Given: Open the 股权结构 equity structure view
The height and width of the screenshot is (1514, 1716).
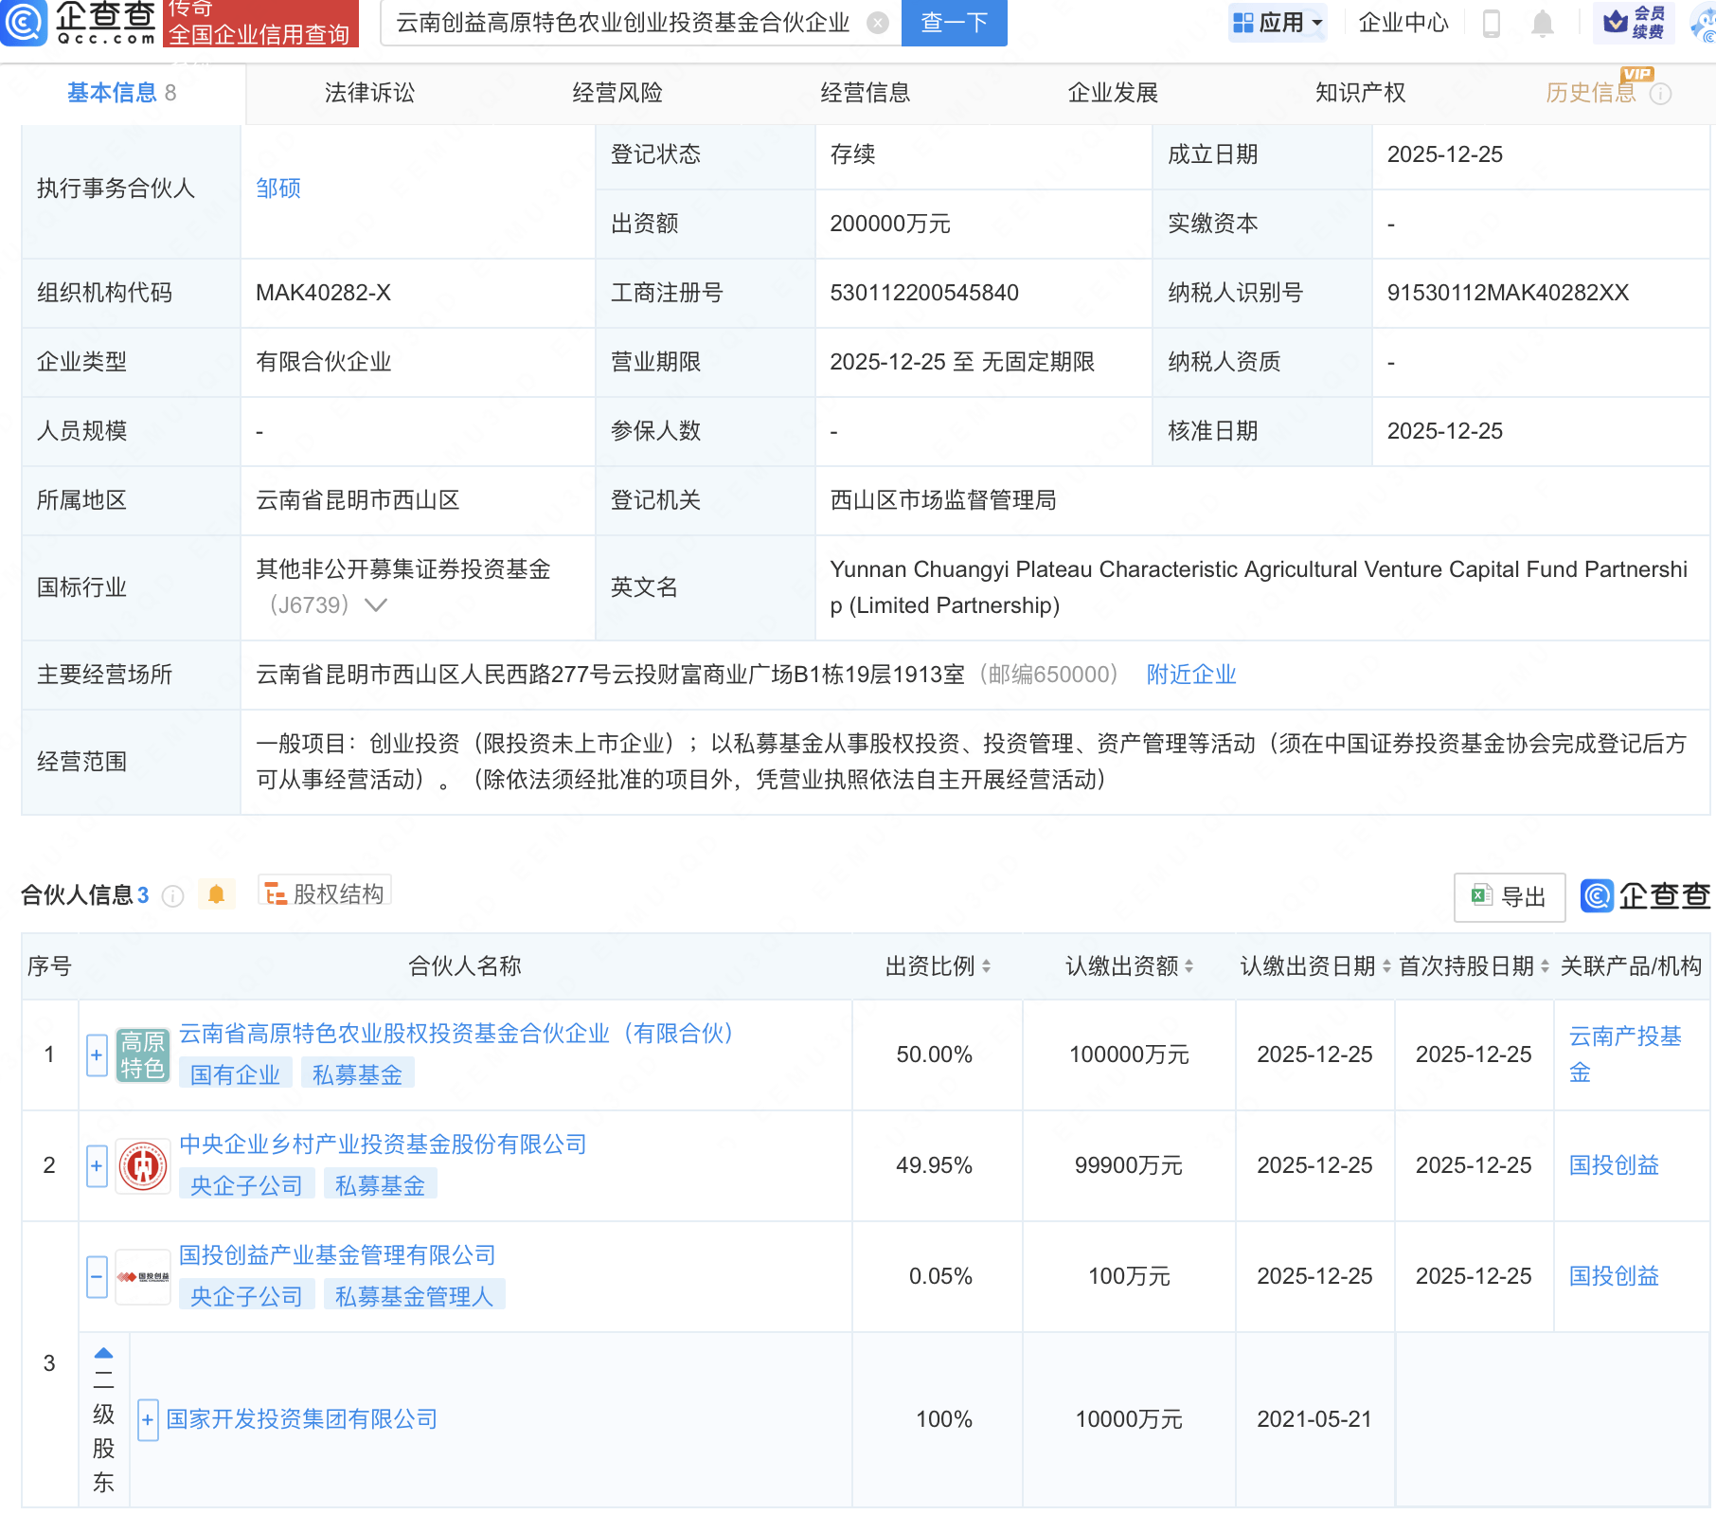Looking at the screenshot, I should pyautogui.click(x=325, y=893).
